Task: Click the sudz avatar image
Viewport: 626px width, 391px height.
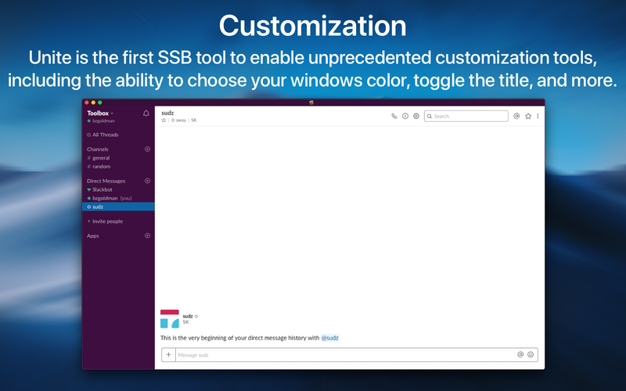Action: 170,319
